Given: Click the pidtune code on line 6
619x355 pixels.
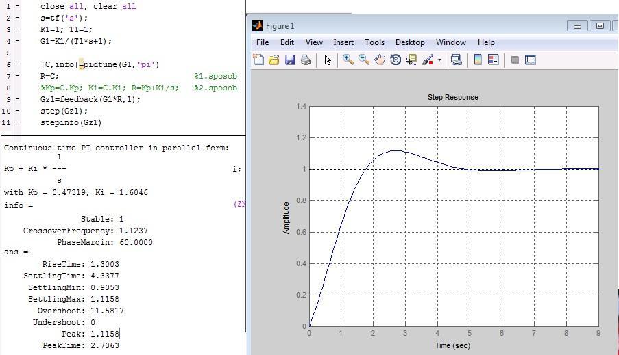Looking at the screenshot, I should click(x=100, y=64).
